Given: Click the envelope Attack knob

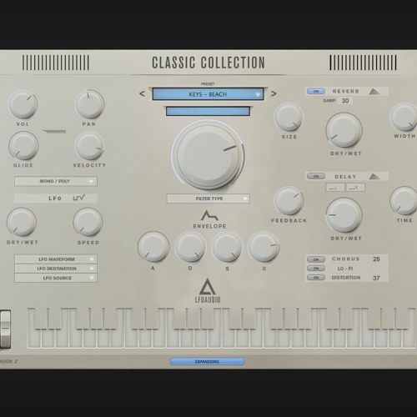Looking at the screenshot, I should coord(153,247).
